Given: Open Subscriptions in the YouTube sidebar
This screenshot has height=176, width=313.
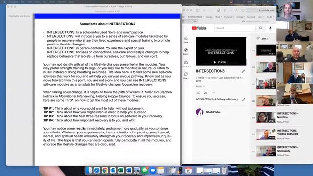Looking at the screenshot, I should pos(186,64).
